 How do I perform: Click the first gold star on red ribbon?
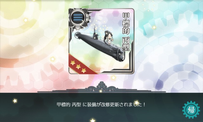pos(73,63)
